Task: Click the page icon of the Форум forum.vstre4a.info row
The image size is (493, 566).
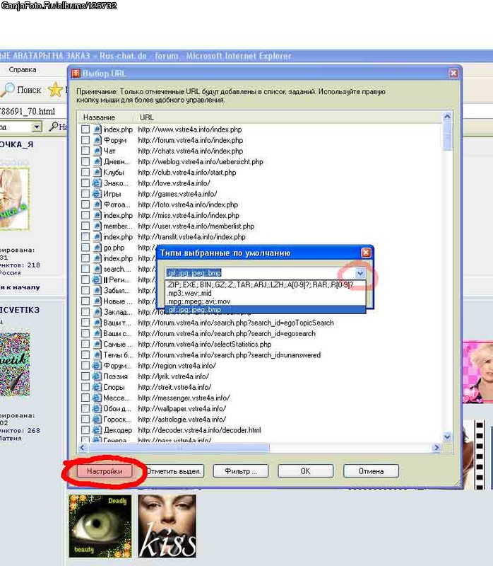Action: 97,140
